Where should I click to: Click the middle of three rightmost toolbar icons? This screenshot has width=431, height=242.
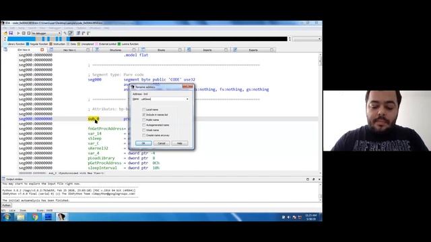coord(84,33)
